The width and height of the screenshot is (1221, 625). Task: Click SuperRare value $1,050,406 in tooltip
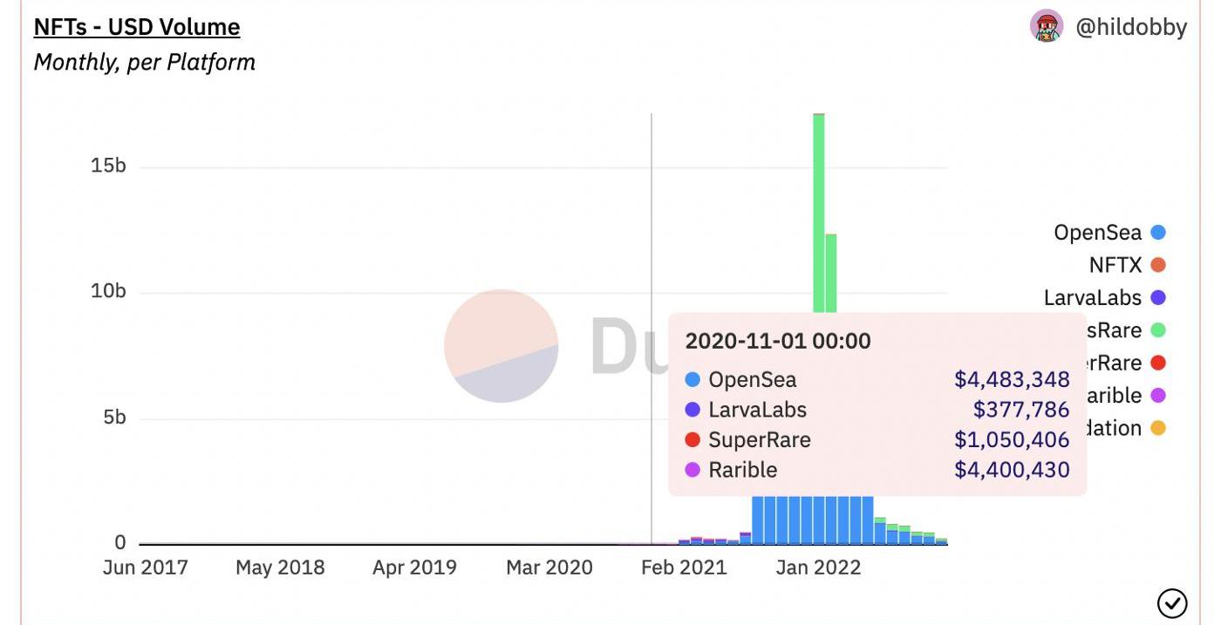coord(1012,440)
